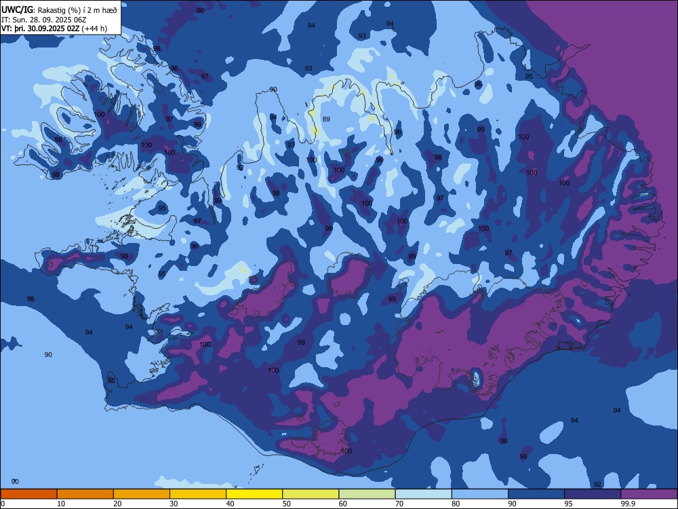Image resolution: width=678 pixels, height=509 pixels.
Task: Select the 10–20% orange legend swatch
Action: (x=85, y=494)
